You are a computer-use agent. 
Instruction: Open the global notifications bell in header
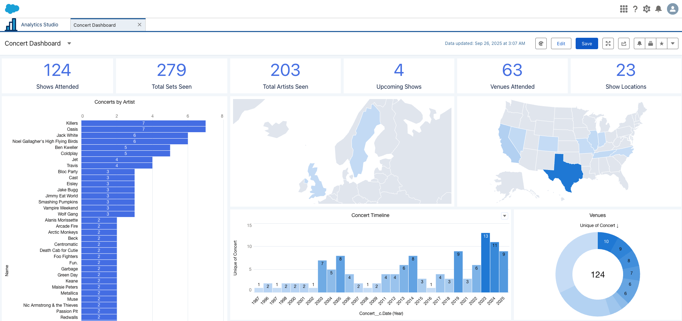point(658,9)
